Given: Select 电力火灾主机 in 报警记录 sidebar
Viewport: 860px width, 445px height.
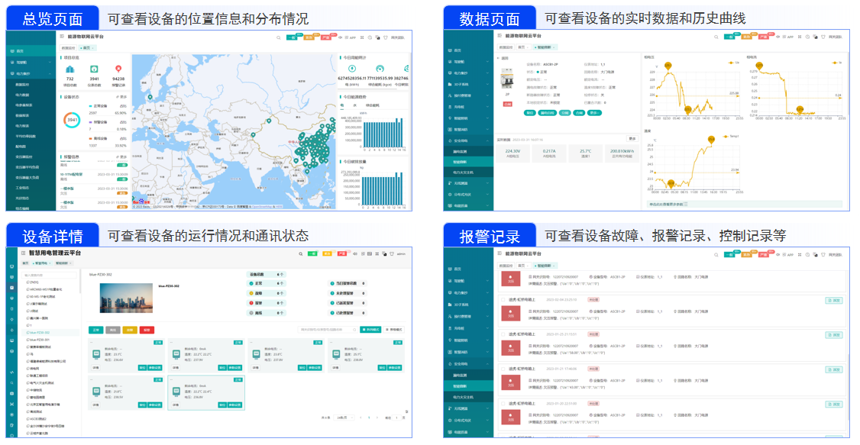Looking at the screenshot, I should point(468,397).
